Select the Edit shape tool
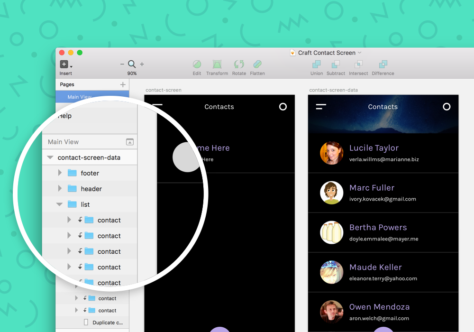The image size is (474, 332). point(197,66)
